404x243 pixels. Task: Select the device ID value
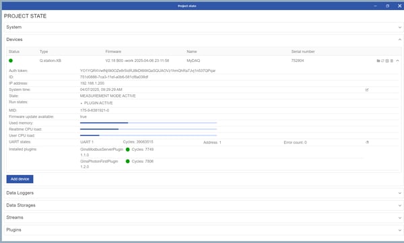(114, 77)
